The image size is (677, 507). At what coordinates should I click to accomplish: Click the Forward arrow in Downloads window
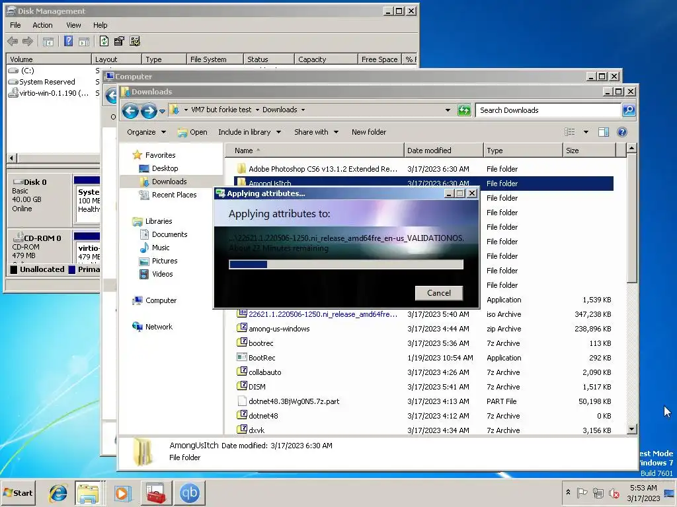(149, 111)
